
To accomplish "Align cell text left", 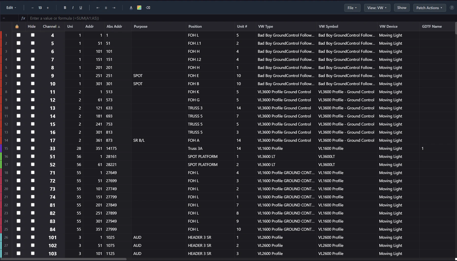I will (x=98, y=8).
